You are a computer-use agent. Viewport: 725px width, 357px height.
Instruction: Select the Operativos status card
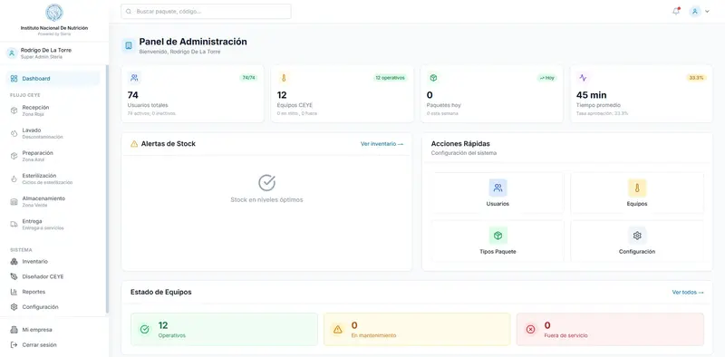(224, 329)
